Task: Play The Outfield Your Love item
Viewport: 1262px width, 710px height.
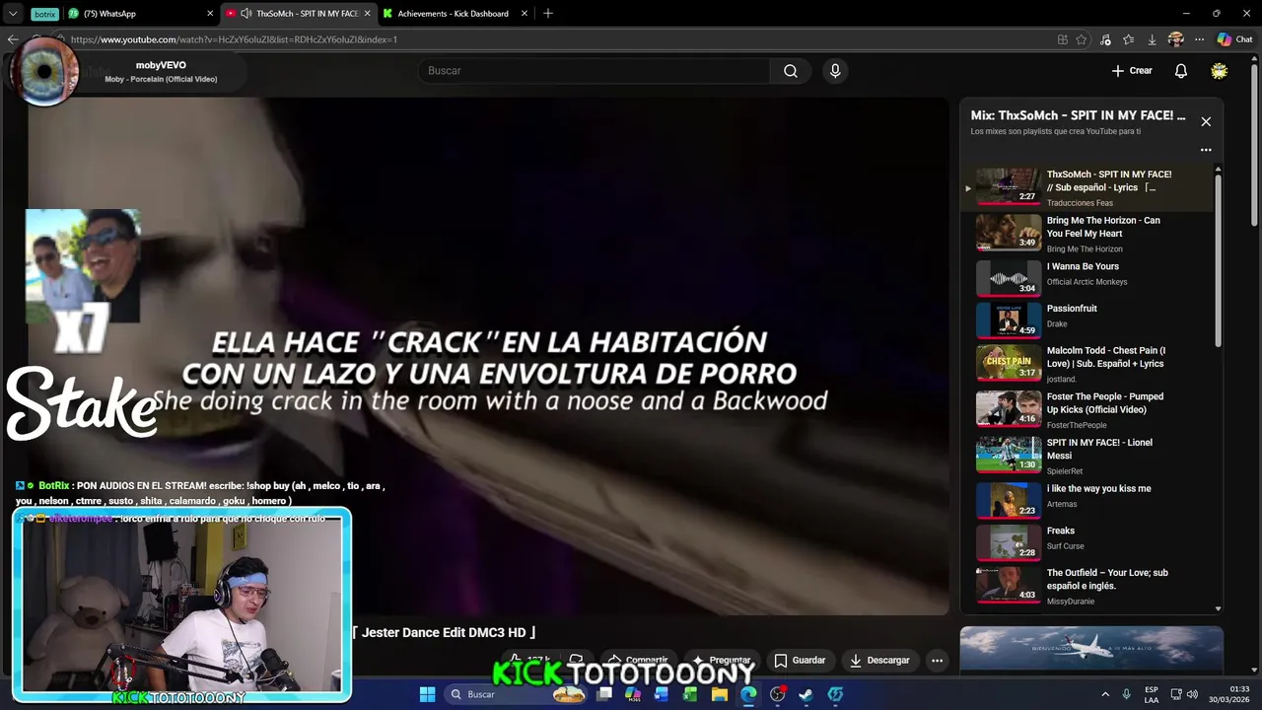Action: point(1085,585)
